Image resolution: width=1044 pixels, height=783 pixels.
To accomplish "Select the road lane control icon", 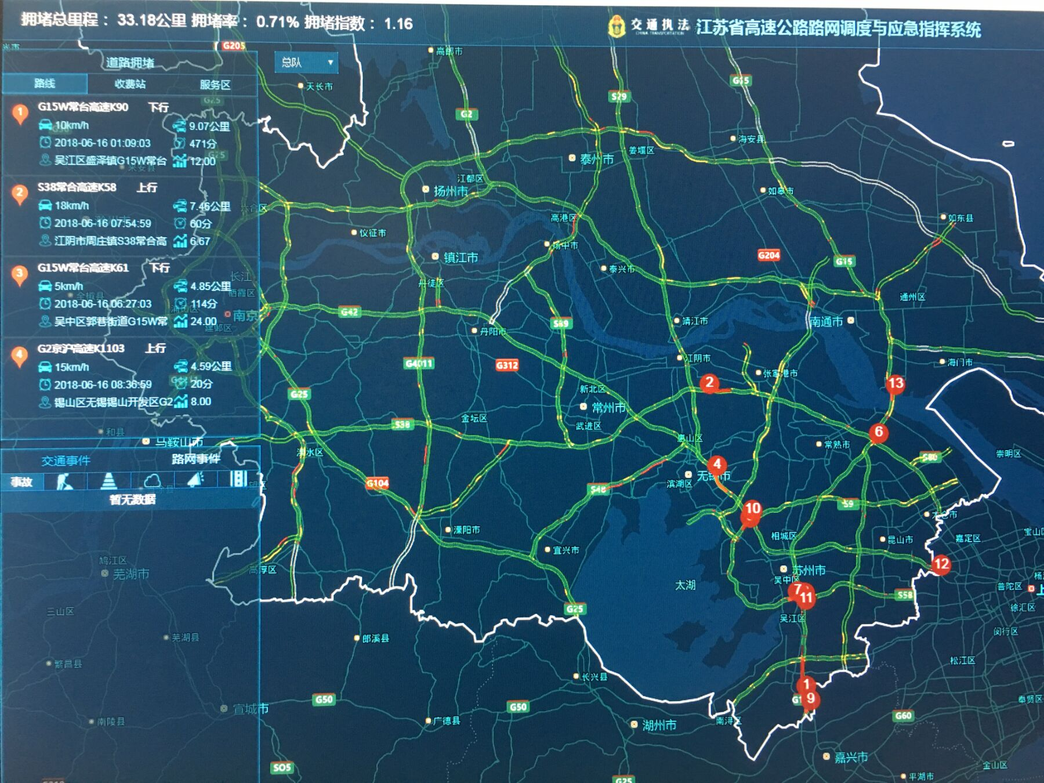I will pyautogui.click(x=238, y=480).
